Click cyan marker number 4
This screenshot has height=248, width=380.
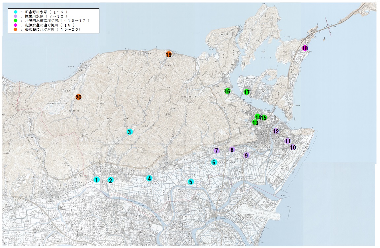tap(149, 178)
